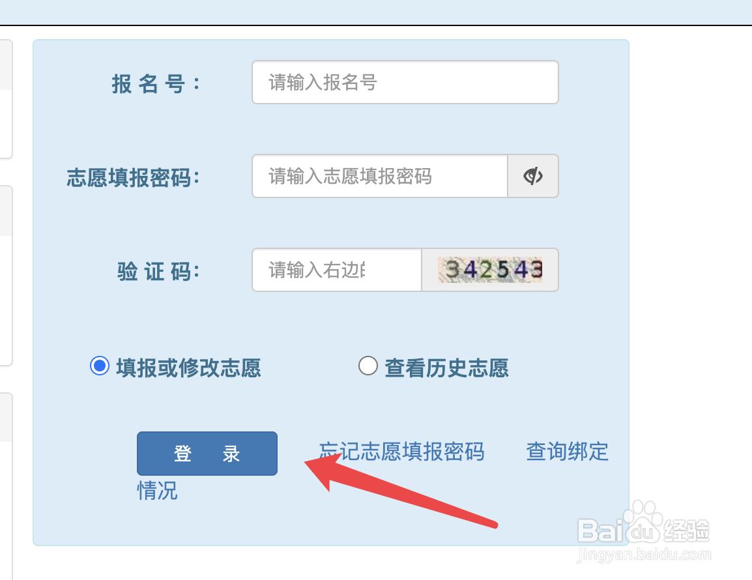
Task: Click the 验证码 captcha input box
Action: (337, 270)
